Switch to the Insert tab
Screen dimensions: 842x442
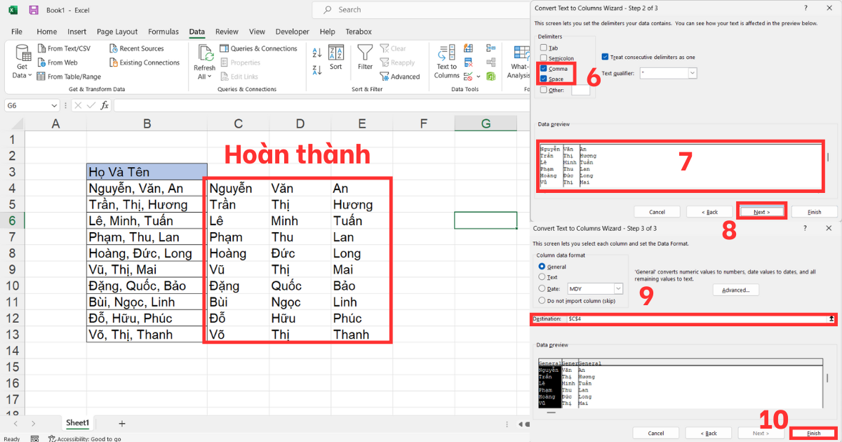point(77,32)
